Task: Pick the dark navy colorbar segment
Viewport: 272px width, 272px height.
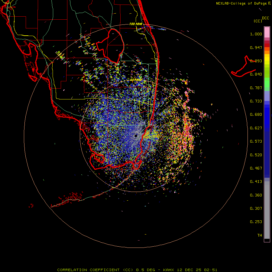Action: [267, 153]
